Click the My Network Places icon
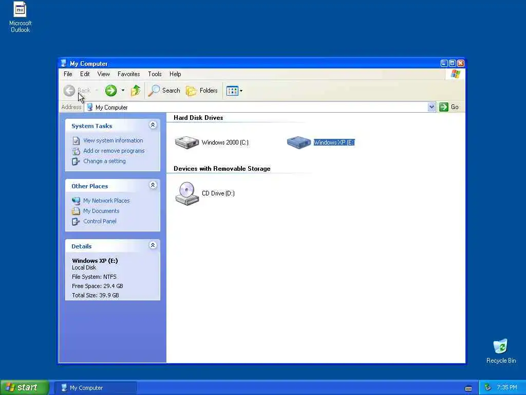526x395 pixels. (76, 201)
